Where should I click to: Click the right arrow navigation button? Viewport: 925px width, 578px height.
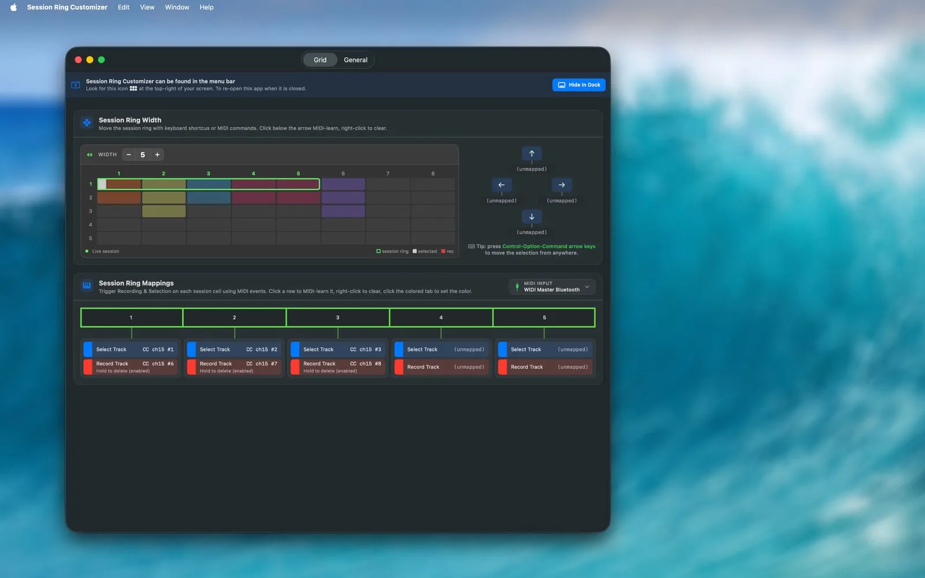561,185
